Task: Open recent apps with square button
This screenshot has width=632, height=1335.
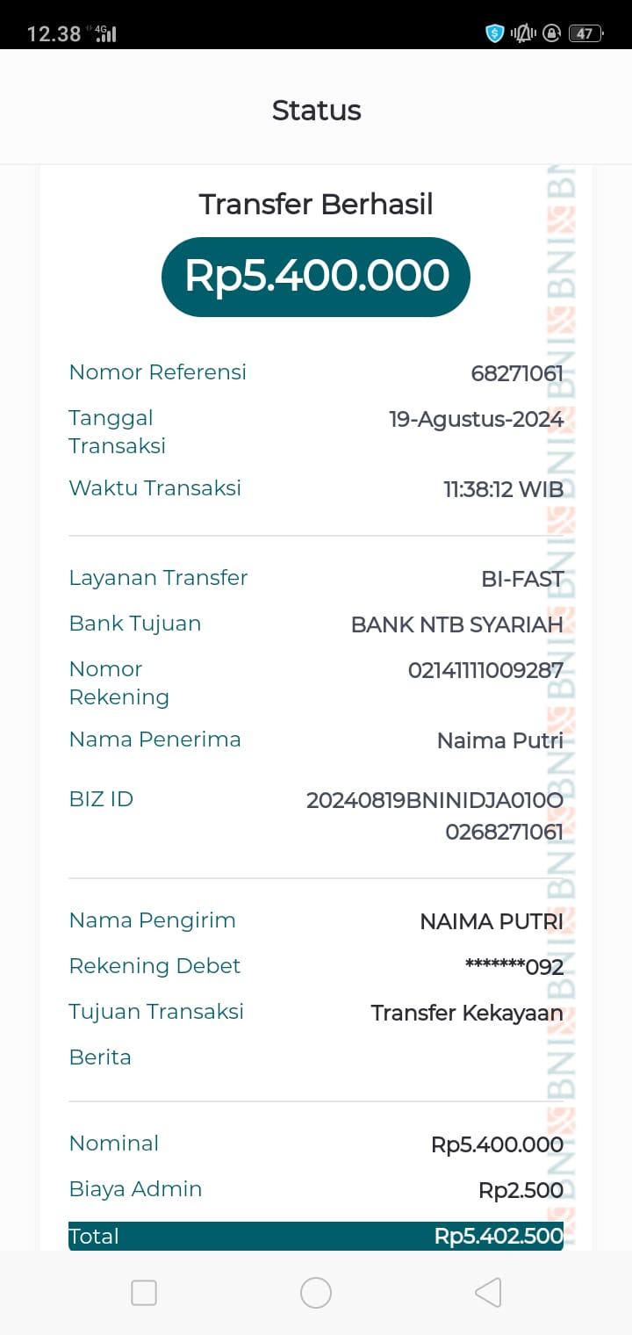Action: pos(144,1293)
